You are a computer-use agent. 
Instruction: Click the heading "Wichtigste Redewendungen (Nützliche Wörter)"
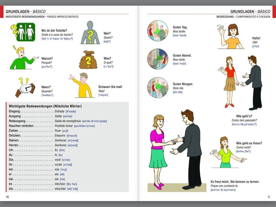45,106
